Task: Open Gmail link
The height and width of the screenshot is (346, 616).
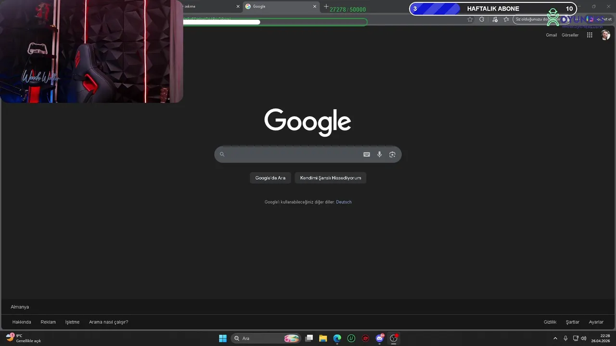Action: [x=552, y=35]
